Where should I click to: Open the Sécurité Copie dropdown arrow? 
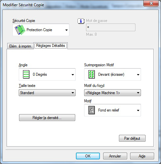point(66,30)
